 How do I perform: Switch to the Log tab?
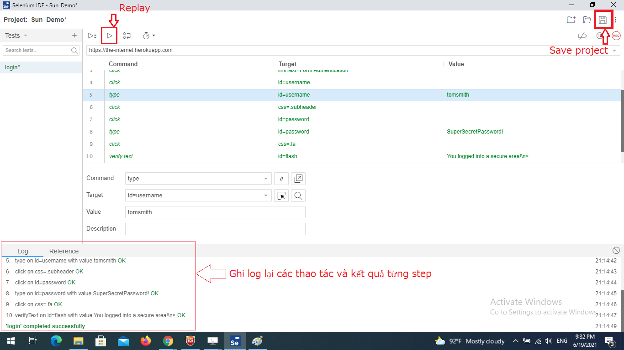(x=23, y=251)
